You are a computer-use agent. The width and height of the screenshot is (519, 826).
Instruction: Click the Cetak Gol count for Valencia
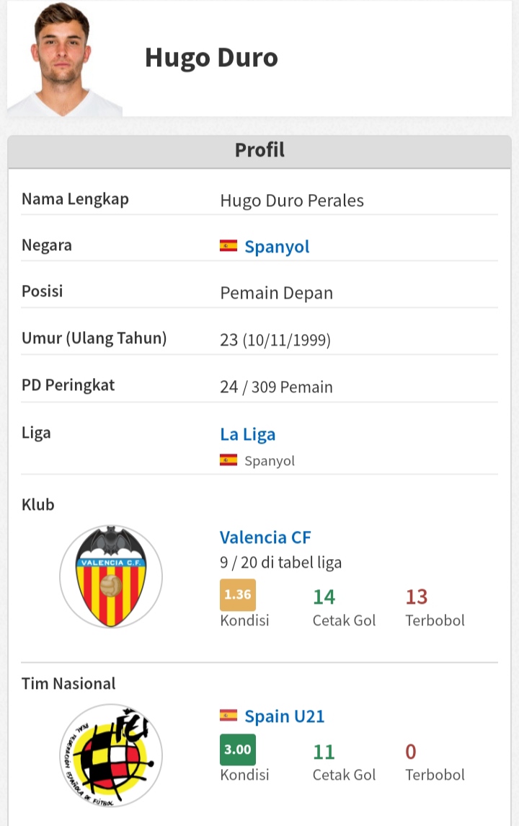coord(325,597)
